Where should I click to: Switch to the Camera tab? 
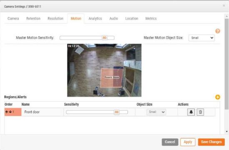tap(13, 19)
